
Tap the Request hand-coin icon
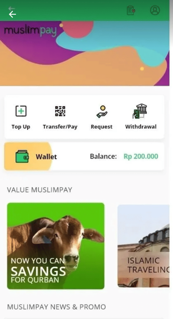coord(102,111)
